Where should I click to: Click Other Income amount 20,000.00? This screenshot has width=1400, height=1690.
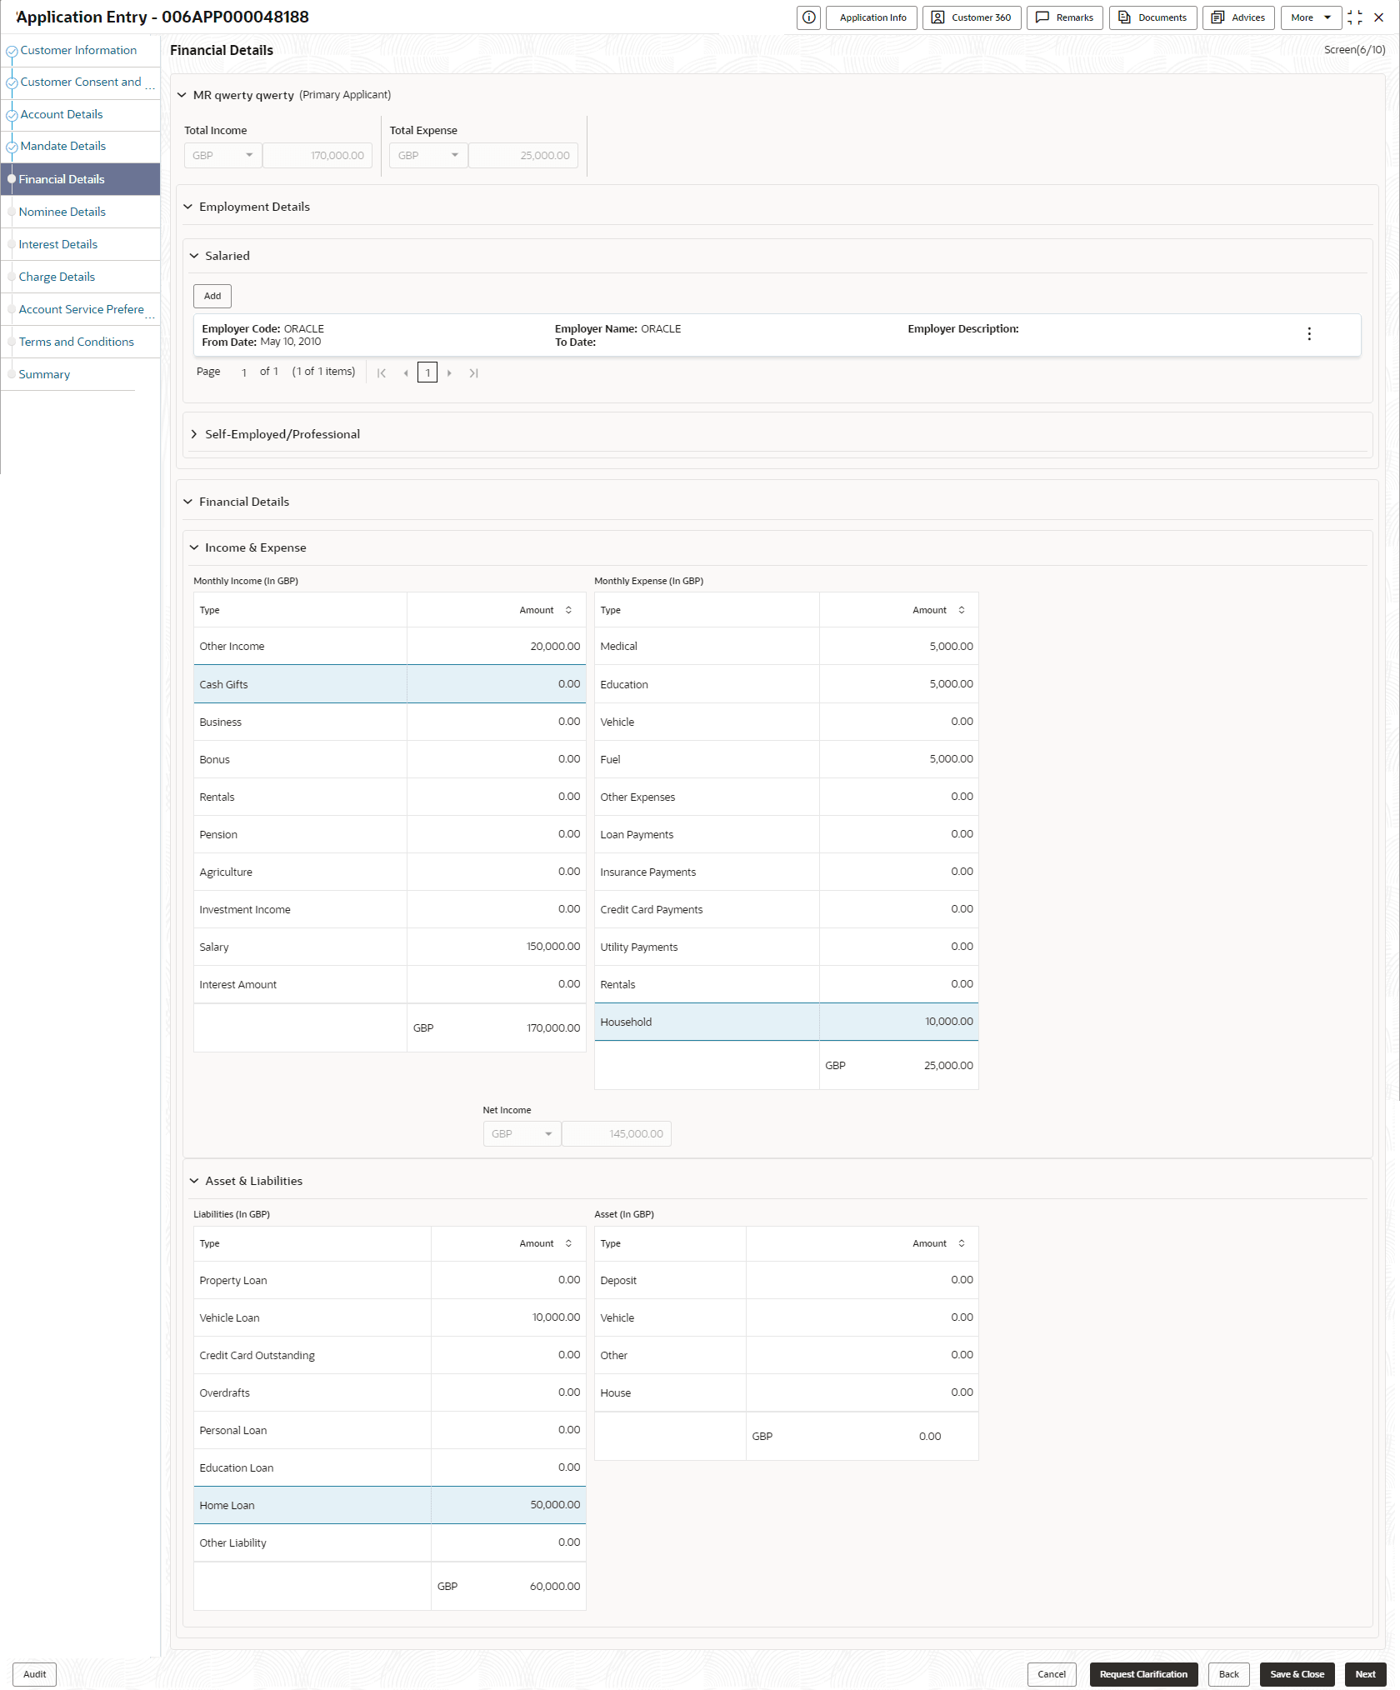[555, 646]
